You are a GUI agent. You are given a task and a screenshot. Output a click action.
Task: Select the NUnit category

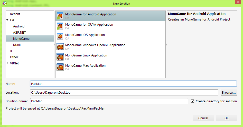[17, 45]
